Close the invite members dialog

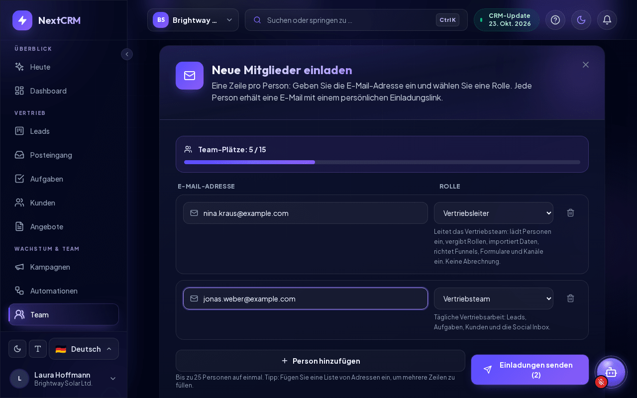pyautogui.click(x=586, y=65)
